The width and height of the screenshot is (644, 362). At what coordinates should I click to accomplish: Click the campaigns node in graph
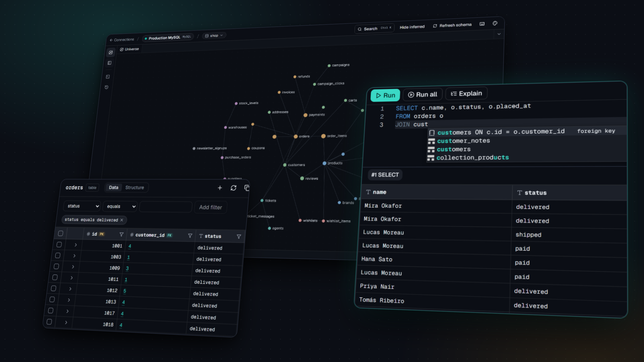[329, 66]
